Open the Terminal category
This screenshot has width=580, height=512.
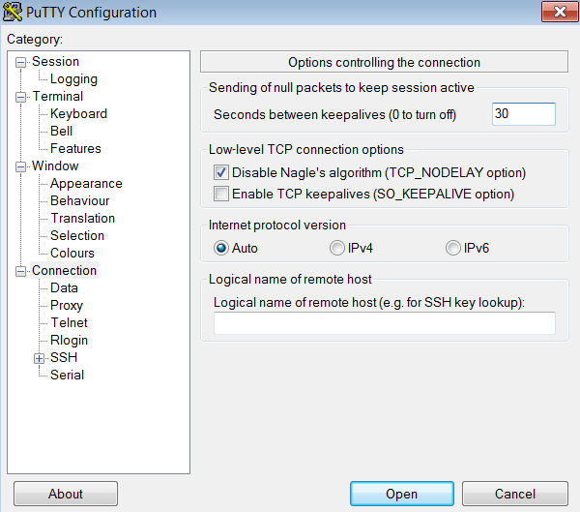click(x=58, y=97)
